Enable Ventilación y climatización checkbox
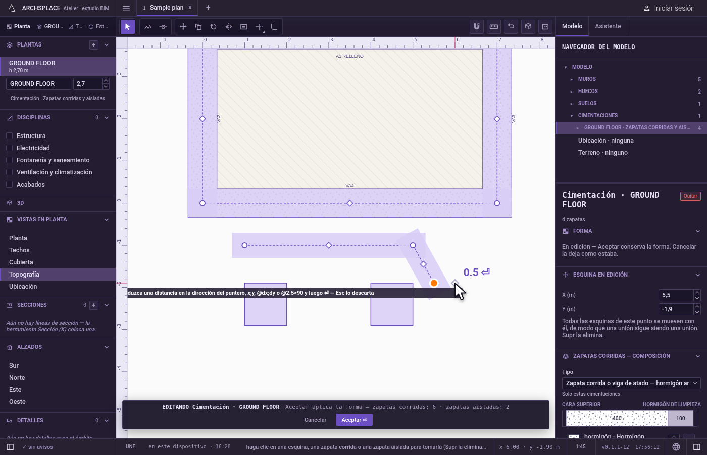This screenshot has height=455, width=707. tap(9, 172)
